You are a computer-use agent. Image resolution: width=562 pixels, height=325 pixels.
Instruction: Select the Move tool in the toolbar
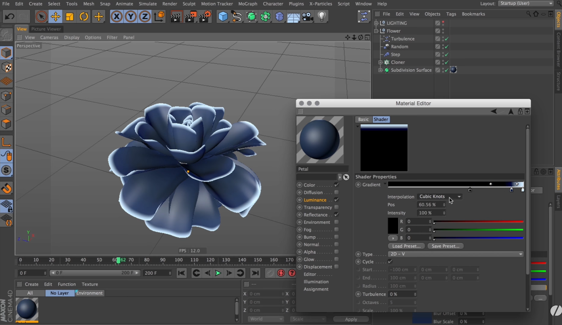point(55,16)
